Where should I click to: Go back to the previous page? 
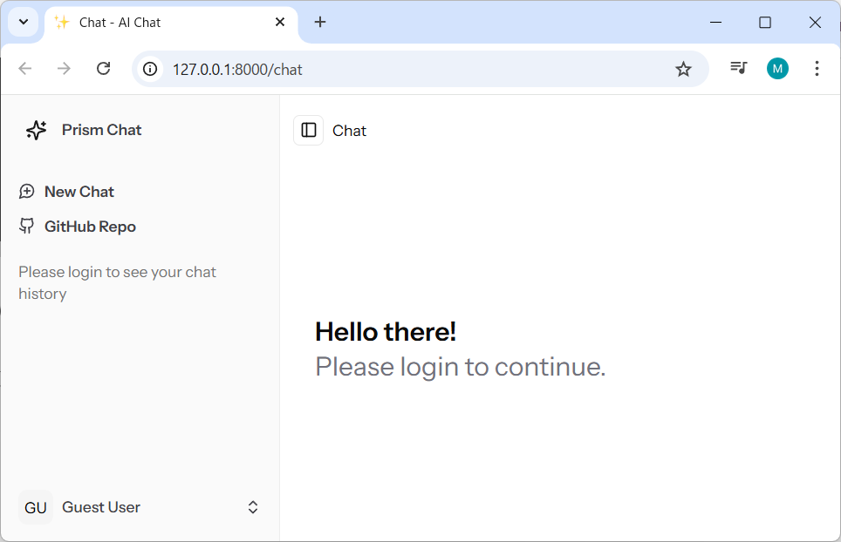click(x=25, y=68)
